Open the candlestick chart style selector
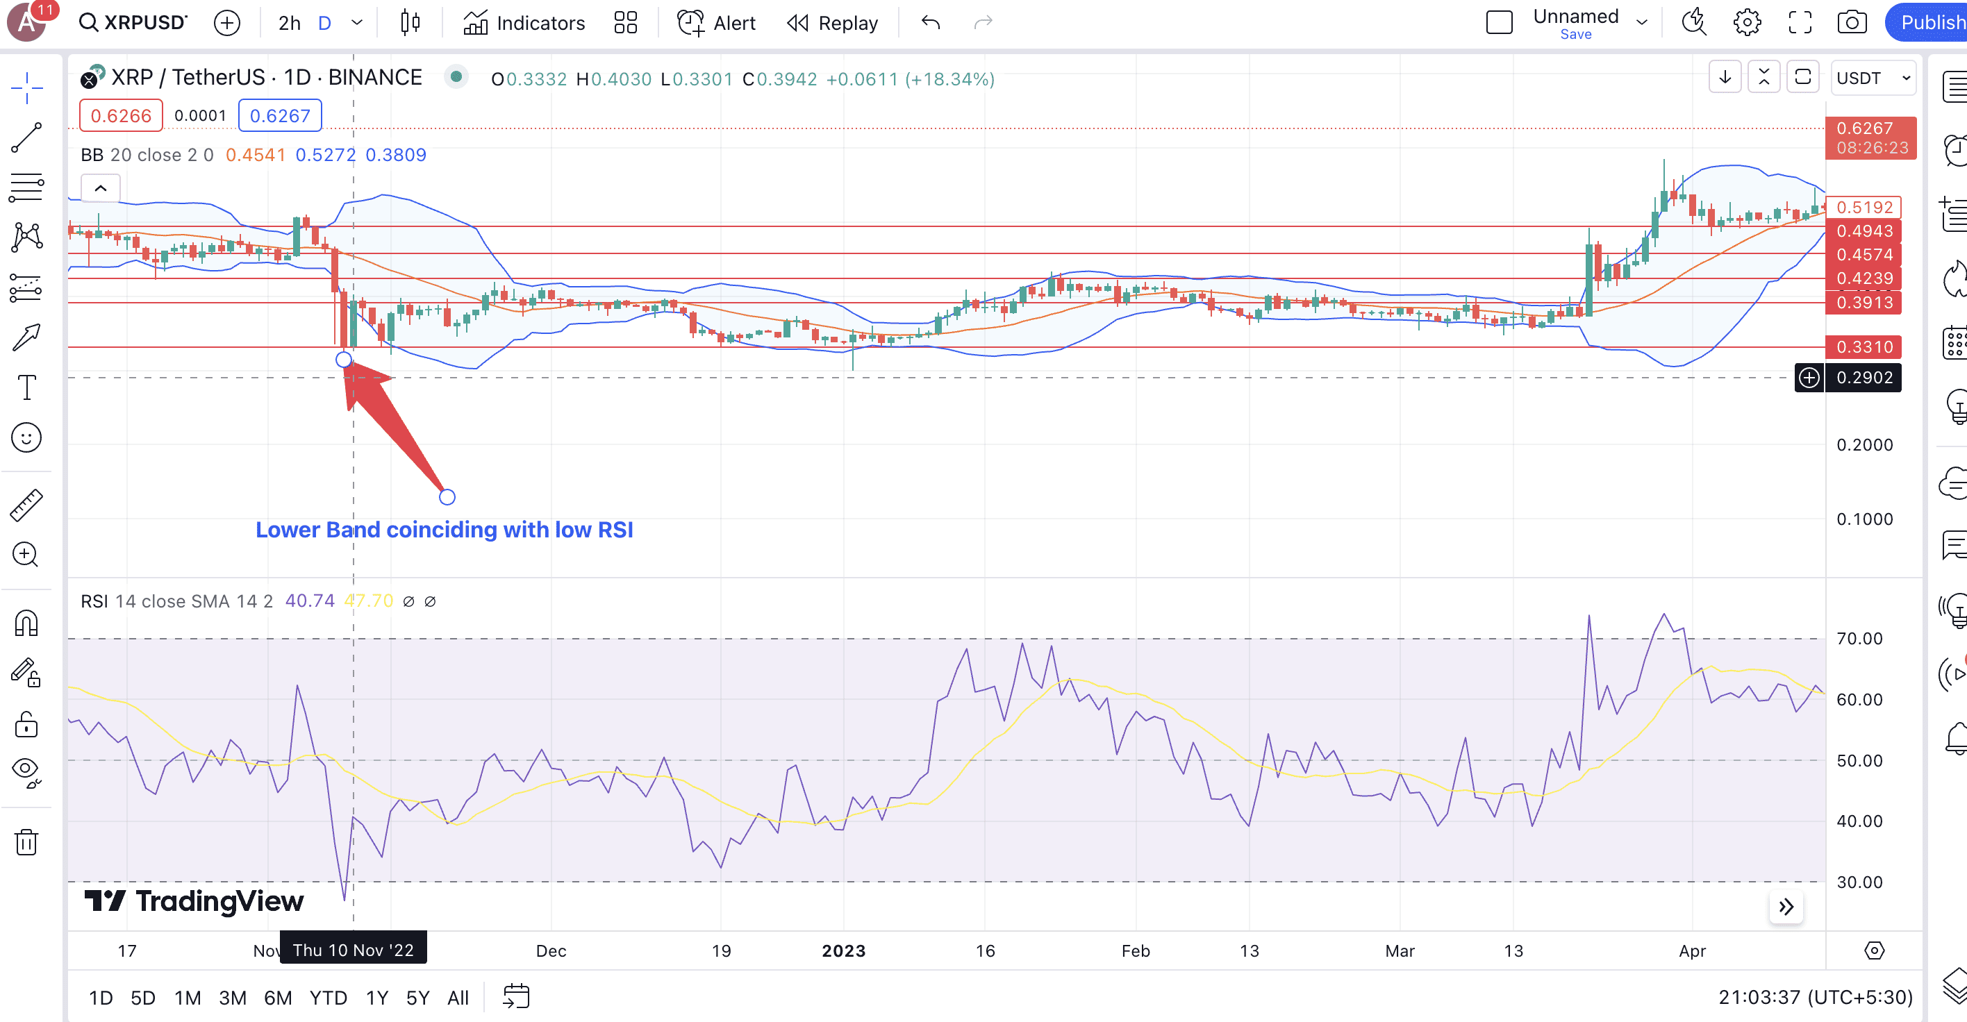 click(x=410, y=23)
